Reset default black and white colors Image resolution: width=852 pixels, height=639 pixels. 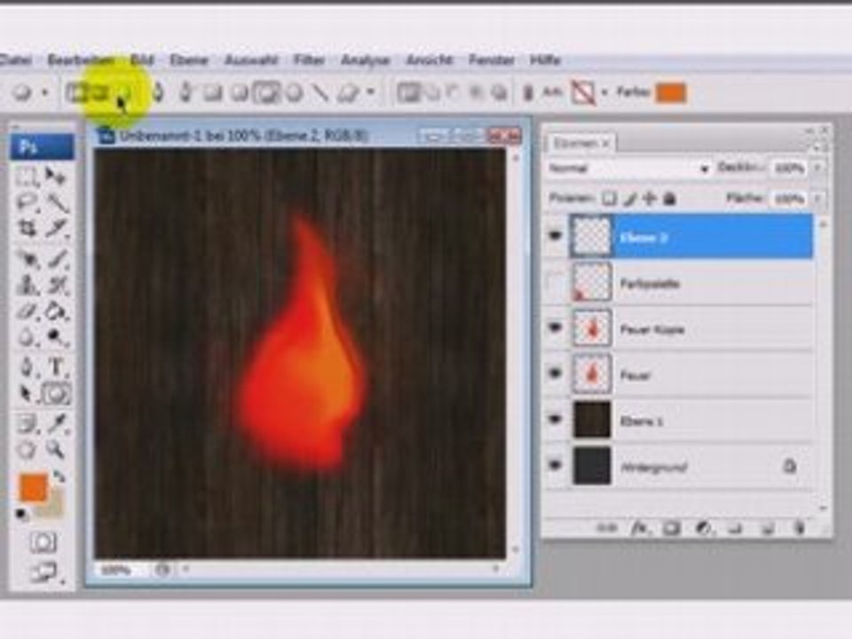[x=21, y=514]
